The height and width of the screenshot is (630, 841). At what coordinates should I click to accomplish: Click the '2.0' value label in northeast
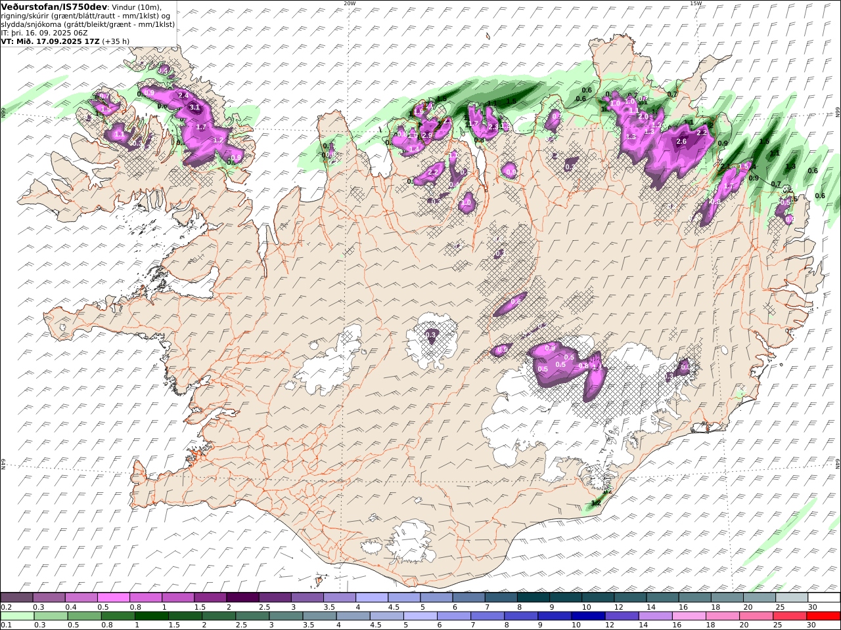[643, 116]
